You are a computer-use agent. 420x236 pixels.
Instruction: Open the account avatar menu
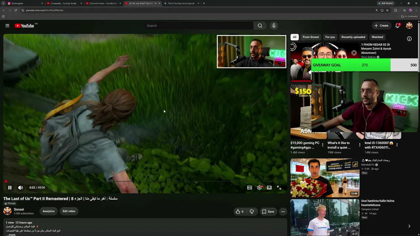coord(409,26)
